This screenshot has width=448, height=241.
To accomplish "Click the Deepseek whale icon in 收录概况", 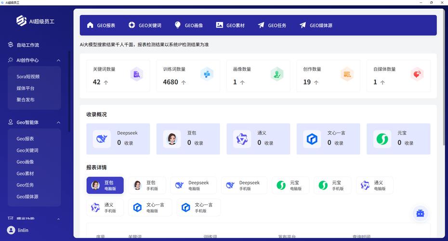I will (102, 139).
